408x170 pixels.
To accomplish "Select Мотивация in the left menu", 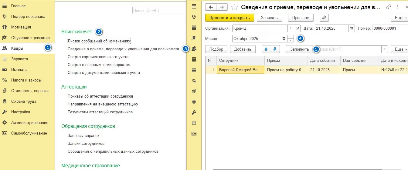I will click(x=27, y=27).
